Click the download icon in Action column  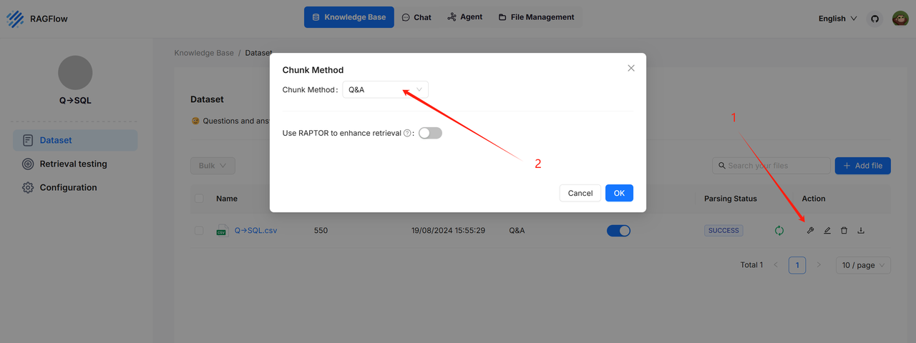[861, 231]
